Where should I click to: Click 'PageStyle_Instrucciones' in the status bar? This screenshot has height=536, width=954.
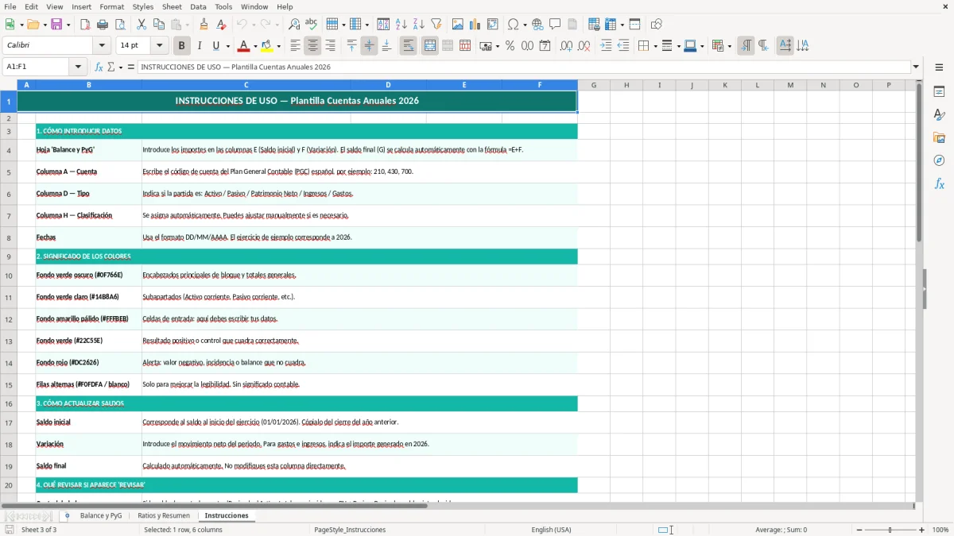(x=350, y=530)
